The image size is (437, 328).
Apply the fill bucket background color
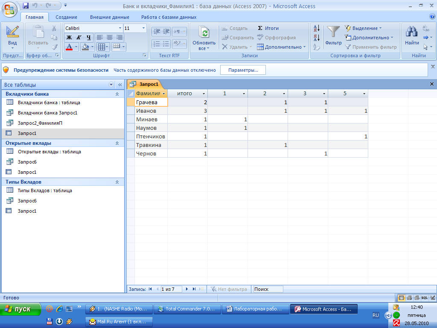pyautogui.click(x=85, y=47)
